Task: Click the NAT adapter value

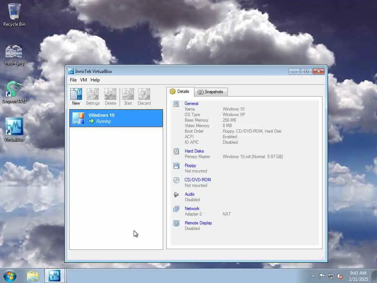Action: click(226, 214)
